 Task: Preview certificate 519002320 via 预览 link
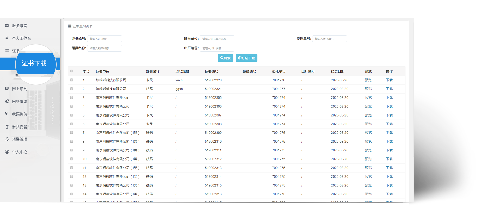coord(368,80)
